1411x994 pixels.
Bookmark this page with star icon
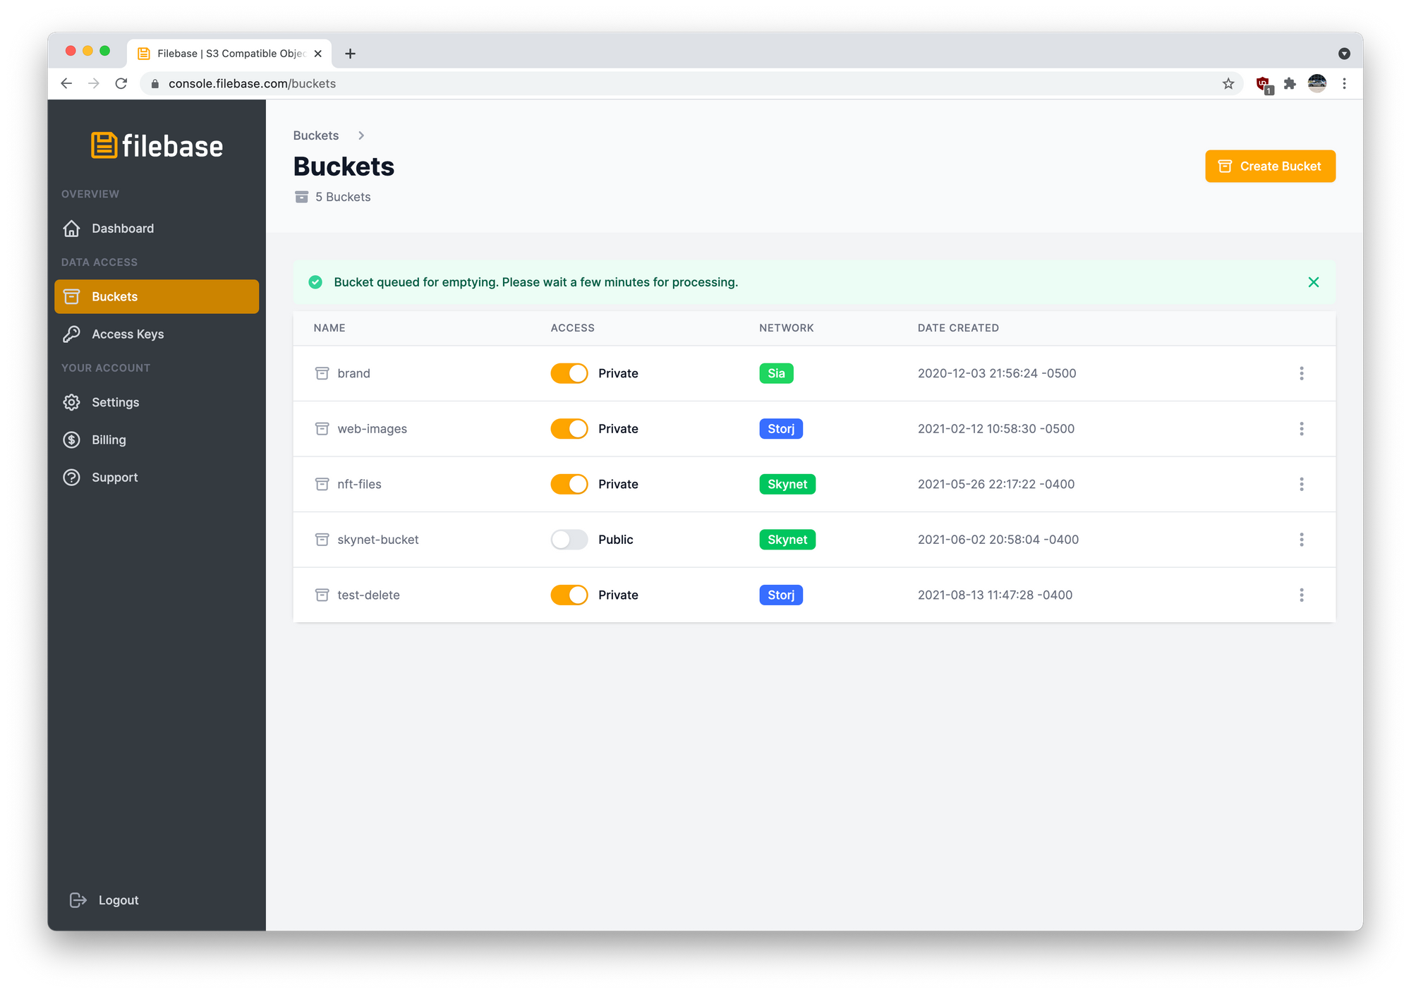click(1228, 83)
